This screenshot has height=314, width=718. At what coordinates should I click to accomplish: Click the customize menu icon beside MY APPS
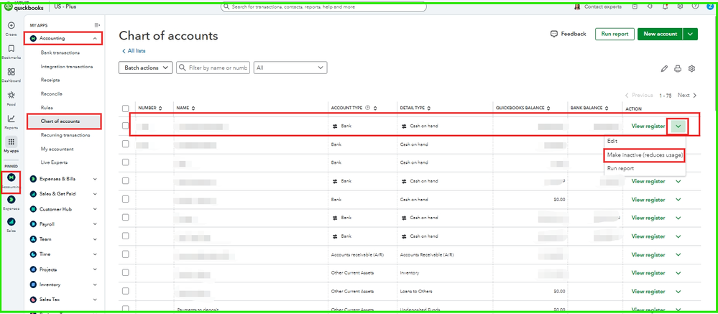tap(97, 25)
